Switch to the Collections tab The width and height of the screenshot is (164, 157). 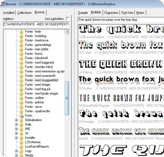coord(24,13)
